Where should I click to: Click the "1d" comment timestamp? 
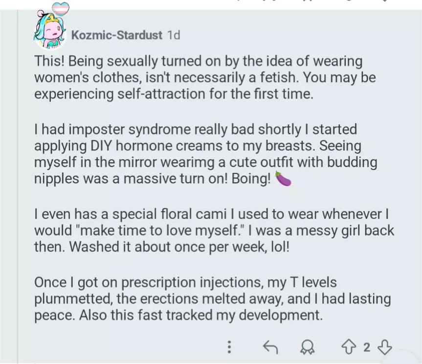[174, 35]
